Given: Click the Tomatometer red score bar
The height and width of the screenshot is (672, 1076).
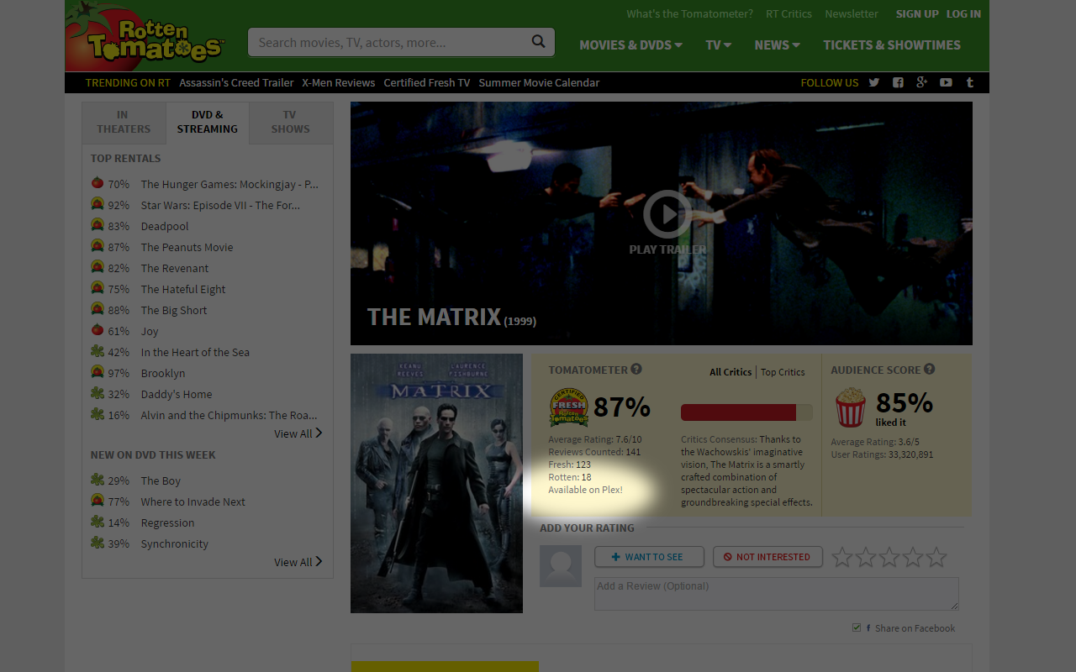Looking at the screenshot, I should [x=738, y=412].
